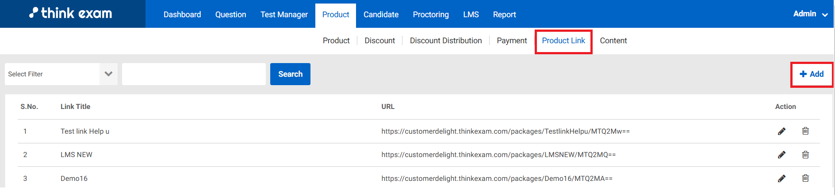Go to the Candidate tab
This screenshot has height=195, width=835.
(x=381, y=15)
